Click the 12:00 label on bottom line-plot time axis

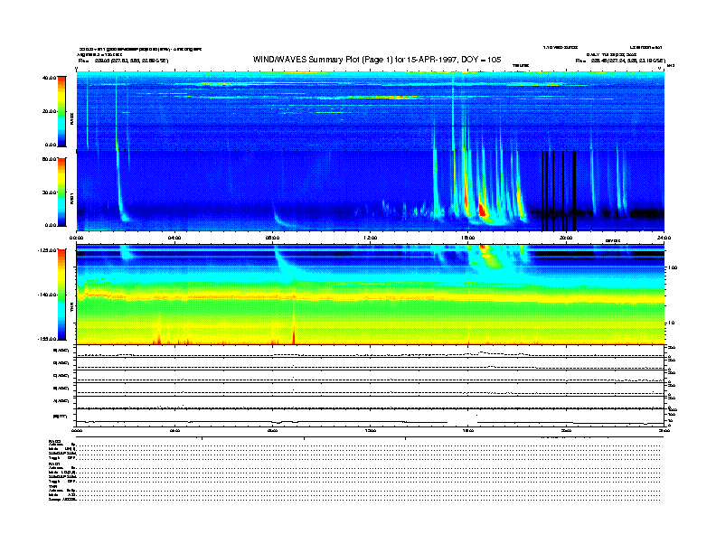[x=371, y=430]
